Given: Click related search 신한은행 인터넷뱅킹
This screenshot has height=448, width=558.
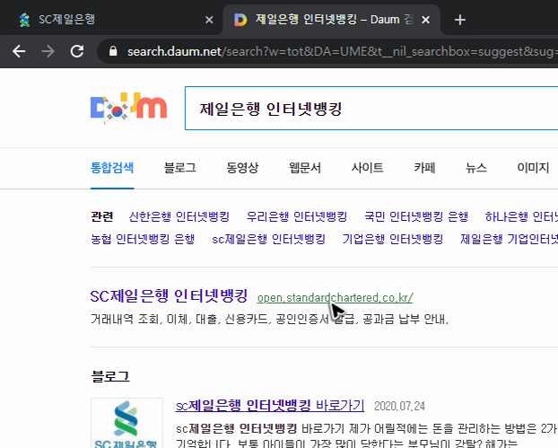Looking at the screenshot, I should (x=179, y=216).
